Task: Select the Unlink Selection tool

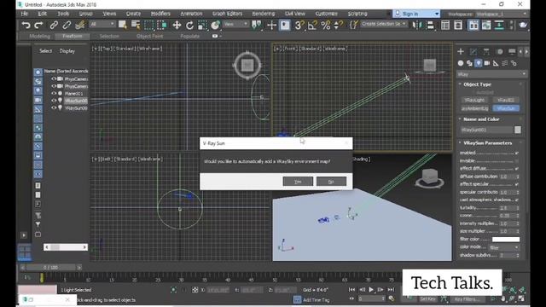Action: 67,25
